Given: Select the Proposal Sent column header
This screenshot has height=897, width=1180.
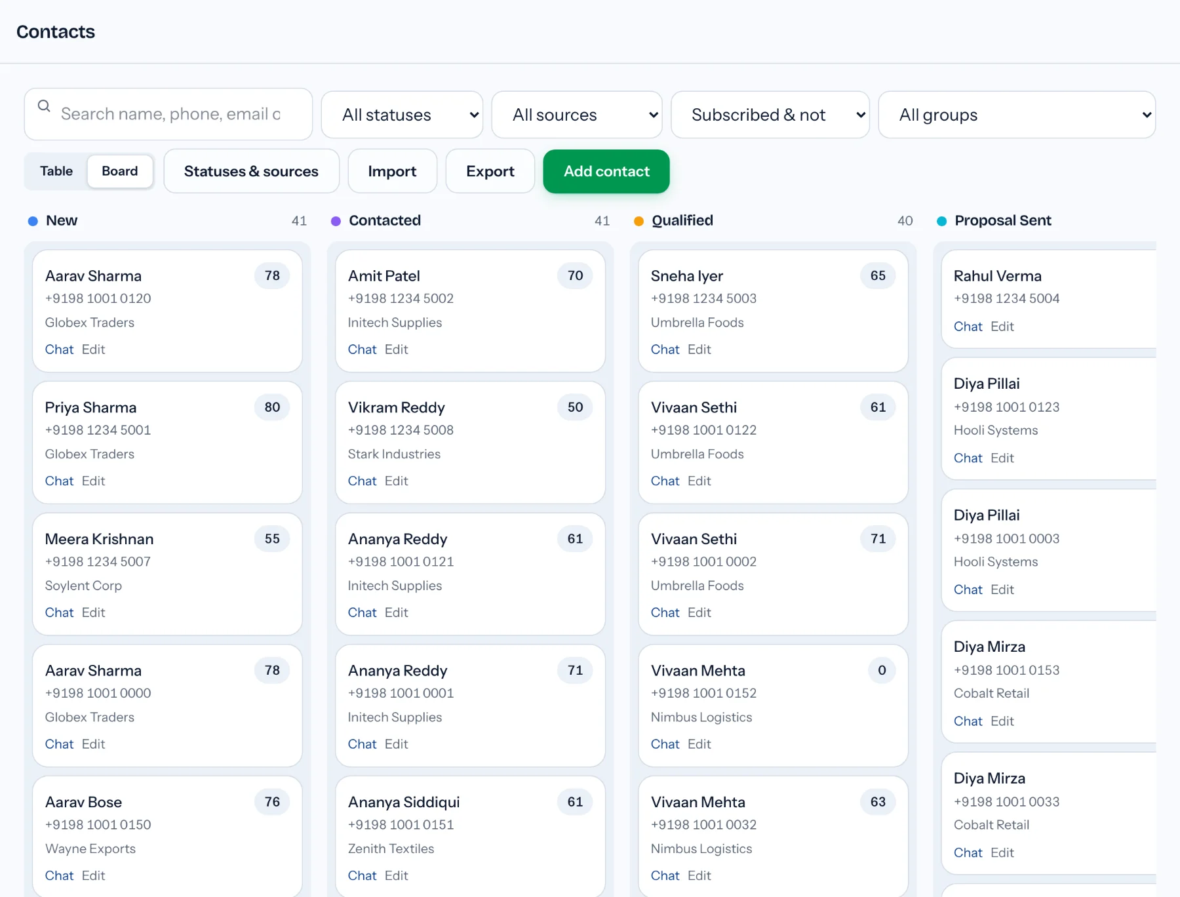Looking at the screenshot, I should point(1003,220).
